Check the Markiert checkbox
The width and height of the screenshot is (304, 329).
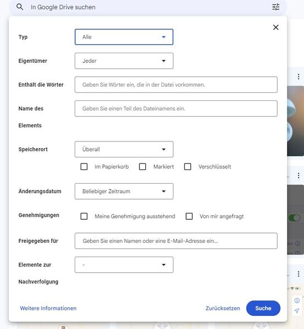coord(143,167)
